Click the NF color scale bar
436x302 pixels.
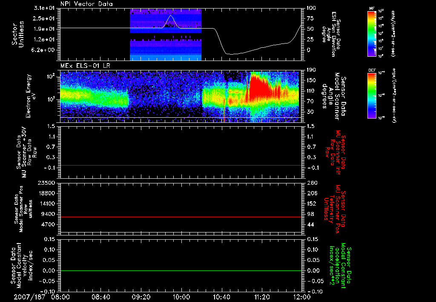pos(372,34)
